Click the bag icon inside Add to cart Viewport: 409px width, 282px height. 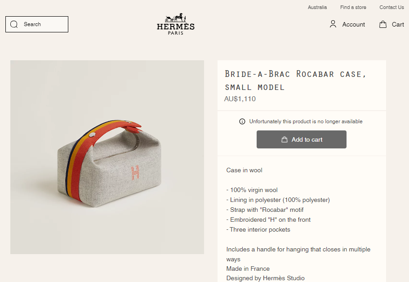point(285,139)
